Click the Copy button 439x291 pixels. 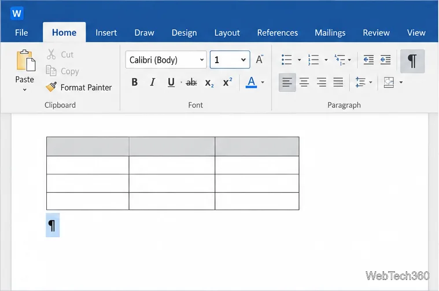62,71
